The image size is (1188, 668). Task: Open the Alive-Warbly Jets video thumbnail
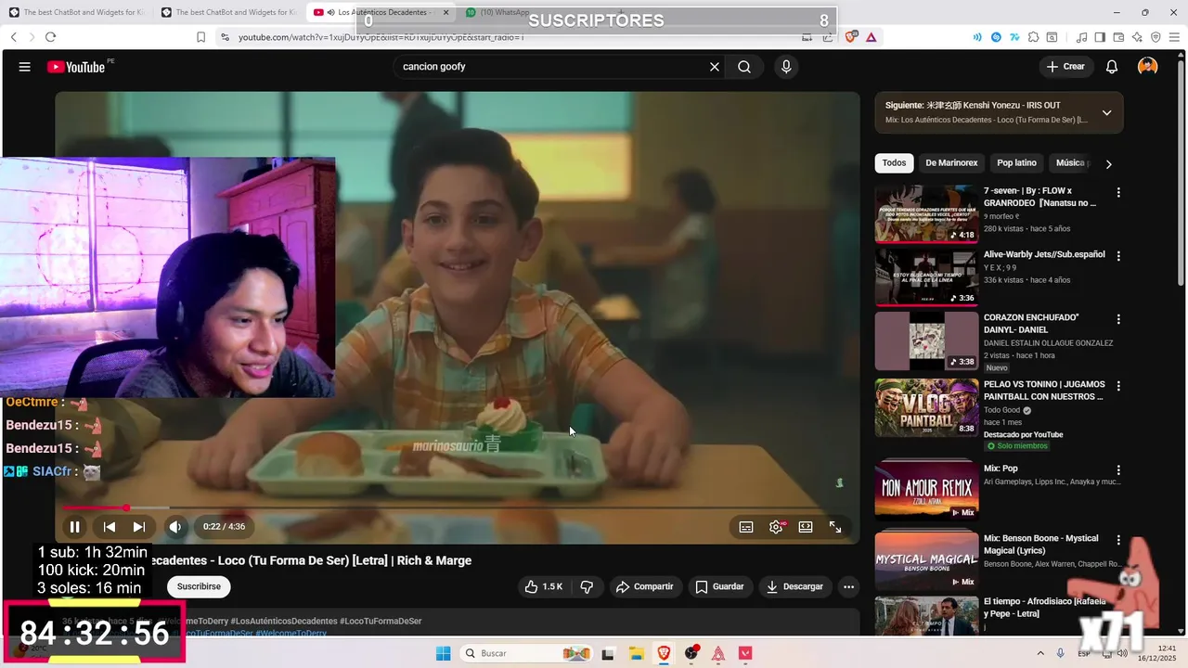tap(926, 277)
